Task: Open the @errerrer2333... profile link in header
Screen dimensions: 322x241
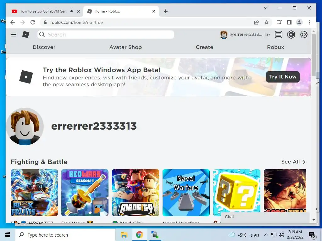Action: coord(246,35)
